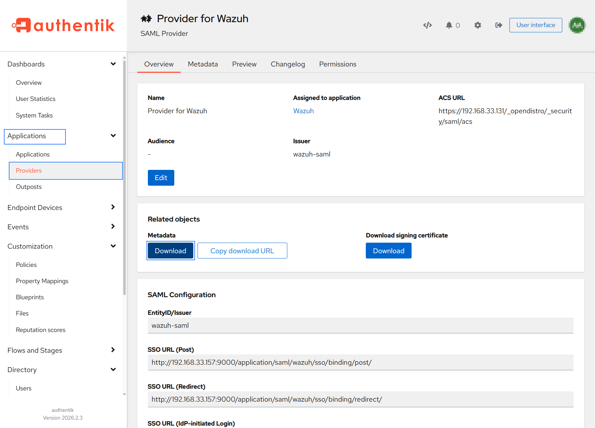
Task: Switch to the Metadata tab
Action: pos(203,64)
